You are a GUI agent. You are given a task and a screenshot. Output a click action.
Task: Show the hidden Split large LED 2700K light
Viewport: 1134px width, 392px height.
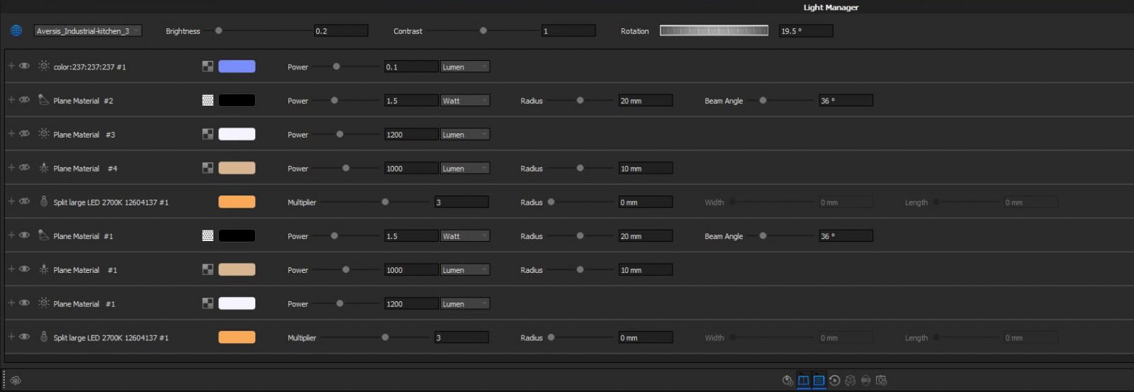[25, 201]
